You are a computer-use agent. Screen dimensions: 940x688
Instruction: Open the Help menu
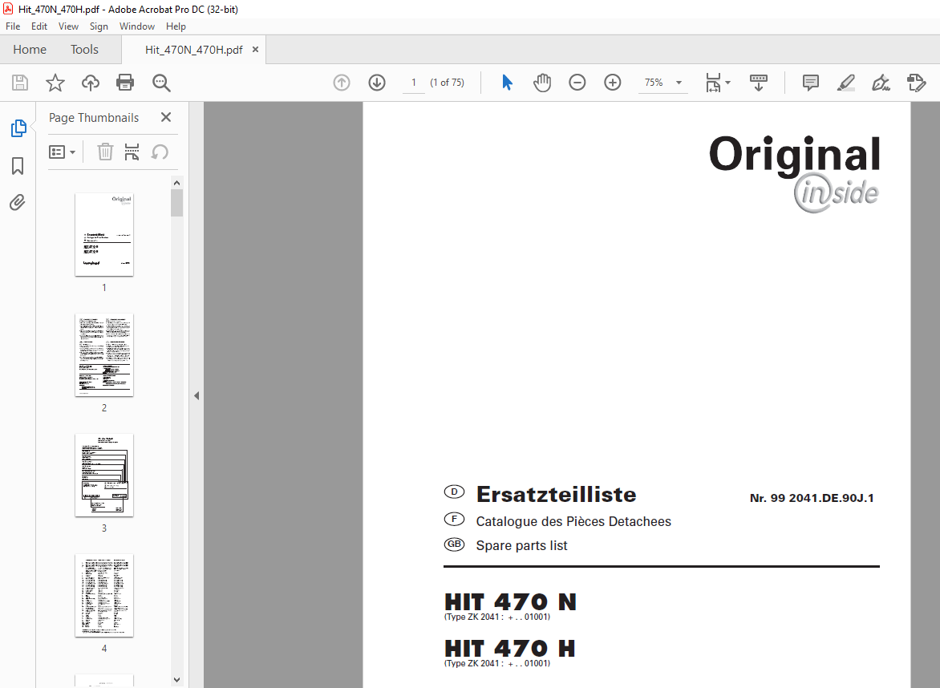(x=176, y=26)
